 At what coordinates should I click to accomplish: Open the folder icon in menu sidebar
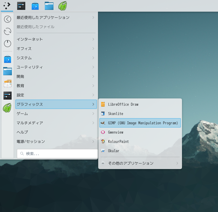pyautogui.click(x=8, y=71)
